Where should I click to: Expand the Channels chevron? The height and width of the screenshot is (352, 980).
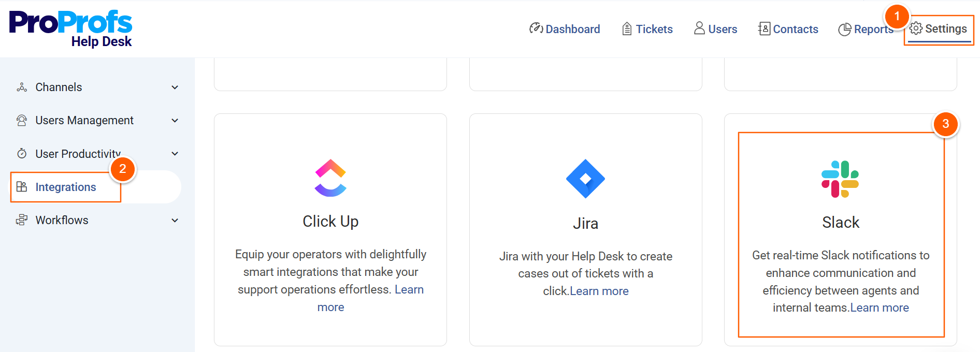pyautogui.click(x=175, y=87)
